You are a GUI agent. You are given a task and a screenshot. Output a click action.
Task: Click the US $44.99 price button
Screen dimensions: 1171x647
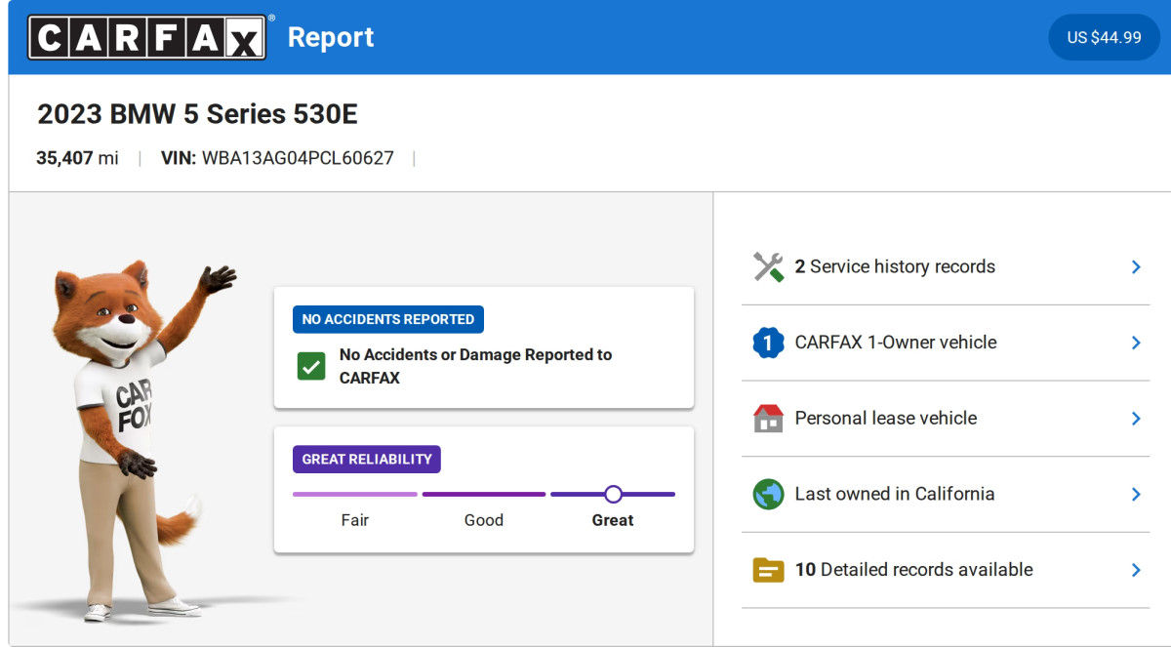pyautogui.click(x=1104, y=37)
